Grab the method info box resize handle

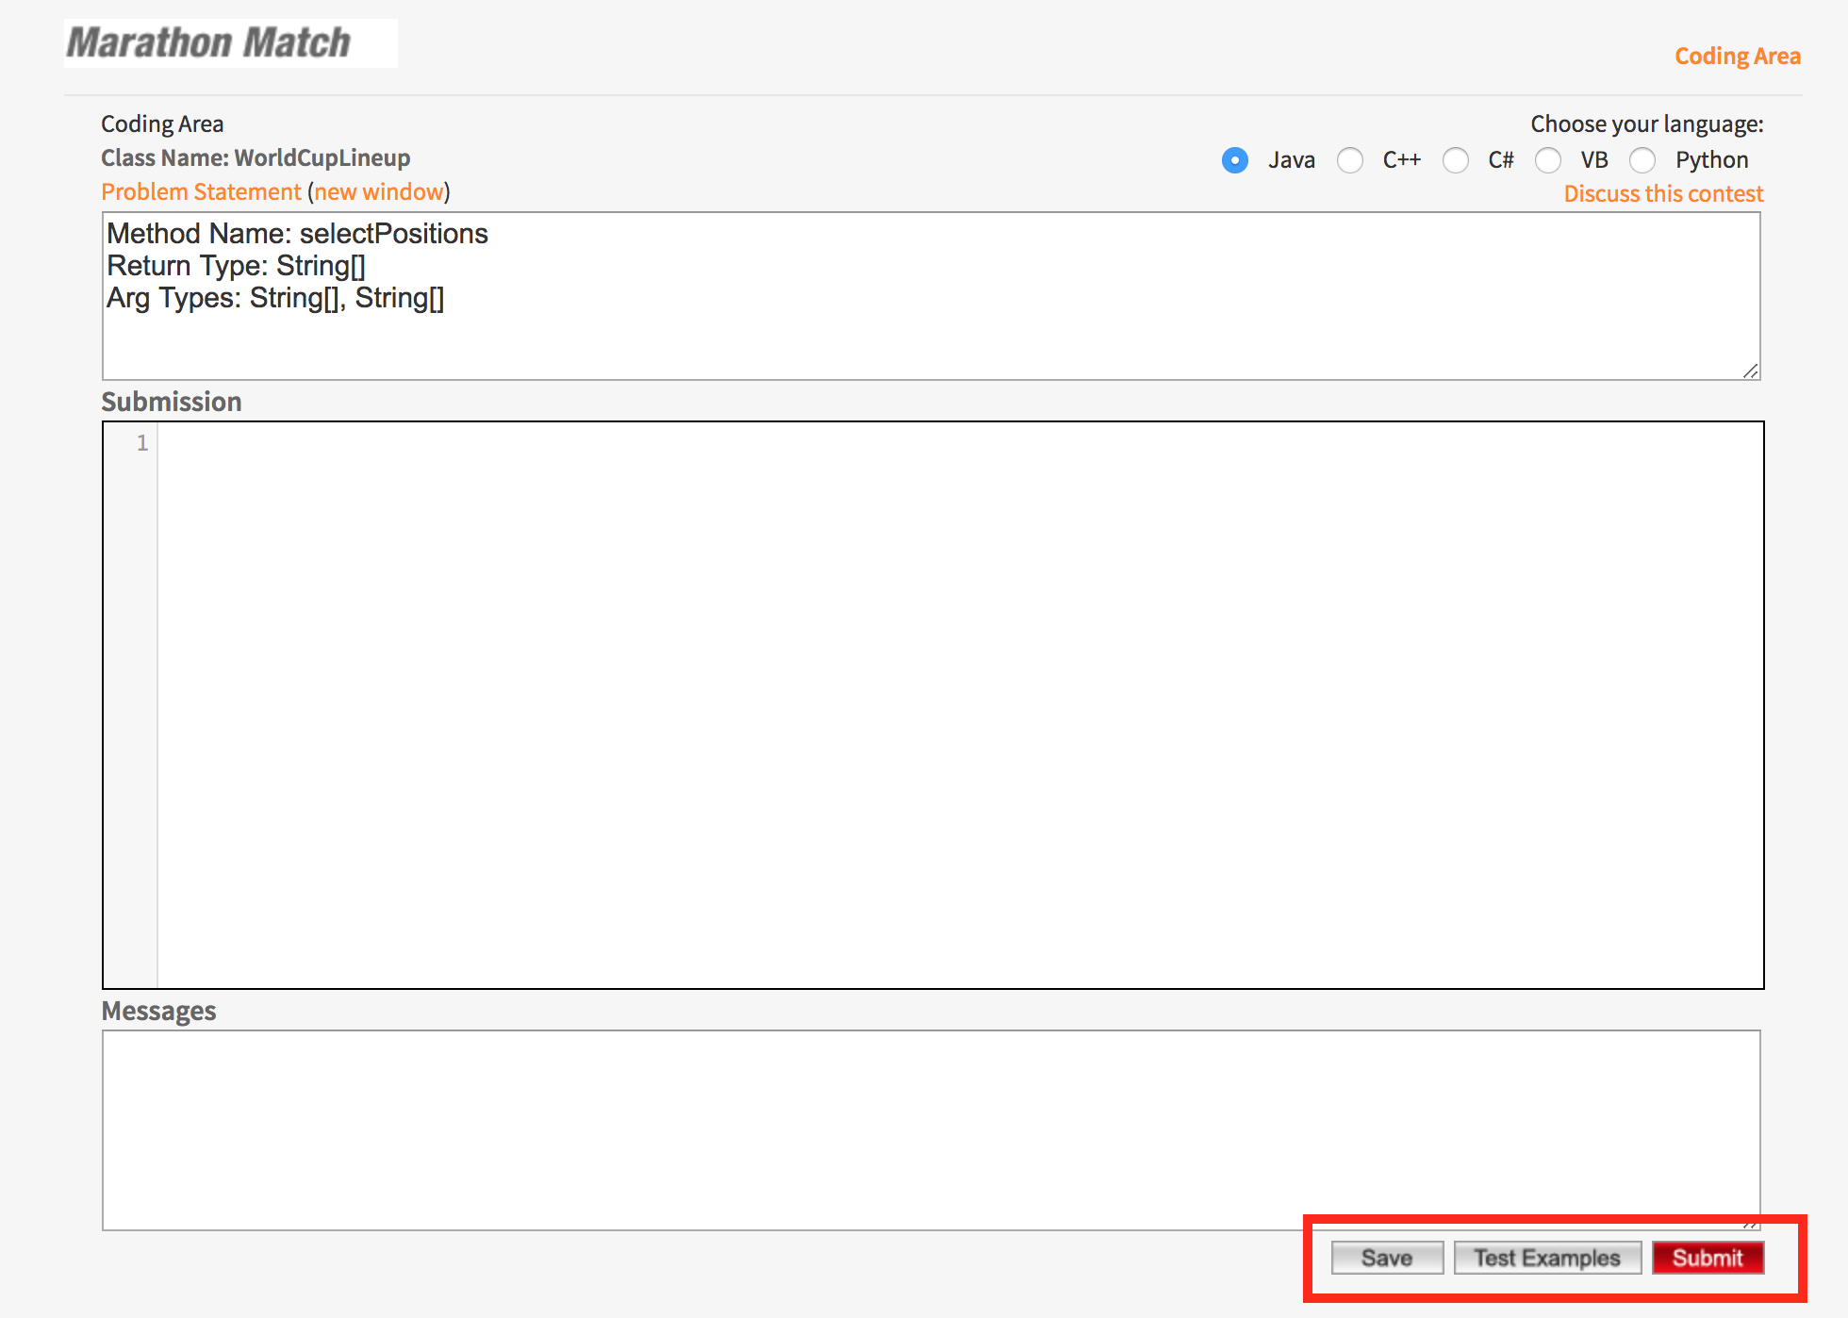[1751, 371]
